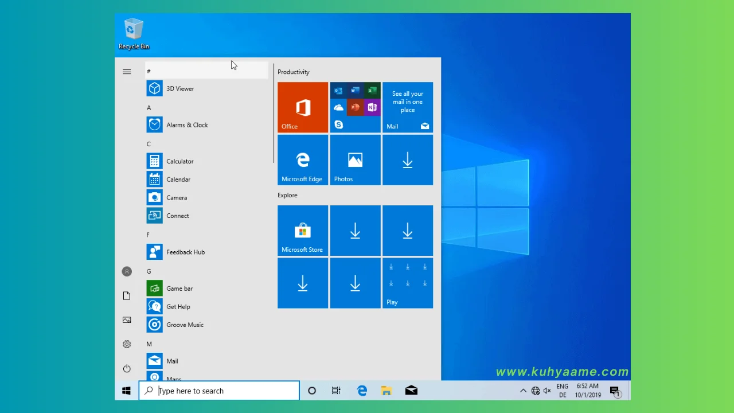Open Pictures from Start sidebar
Image resolution: width=734 pixels, height=413 pixels.
[127, 320]
